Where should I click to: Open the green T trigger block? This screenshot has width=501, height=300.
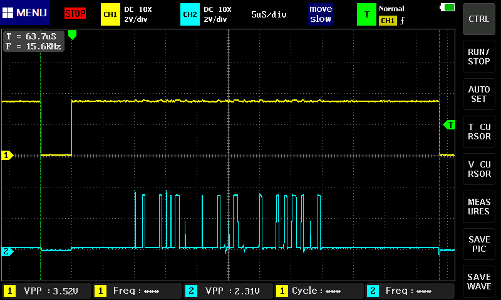tap(366, 14)
